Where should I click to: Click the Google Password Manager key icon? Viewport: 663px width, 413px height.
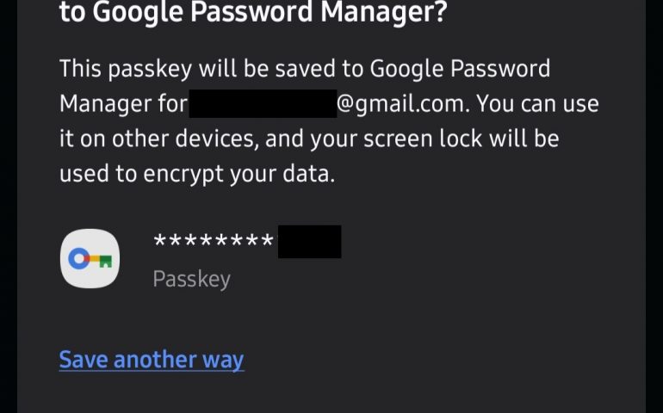tap(90, 259)
